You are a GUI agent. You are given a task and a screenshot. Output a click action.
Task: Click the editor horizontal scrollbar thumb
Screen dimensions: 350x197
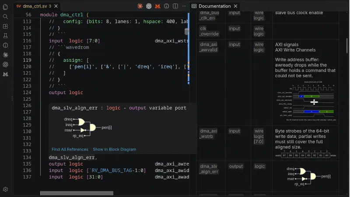click(77, 193)
